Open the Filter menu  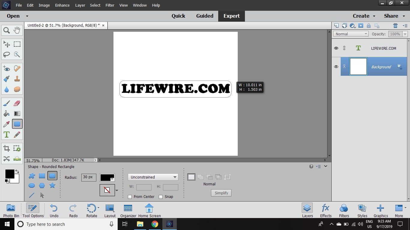110,5
